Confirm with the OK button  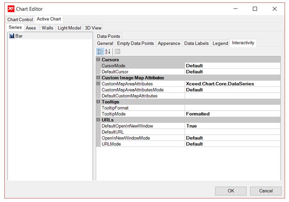click(x=231, y=191)
